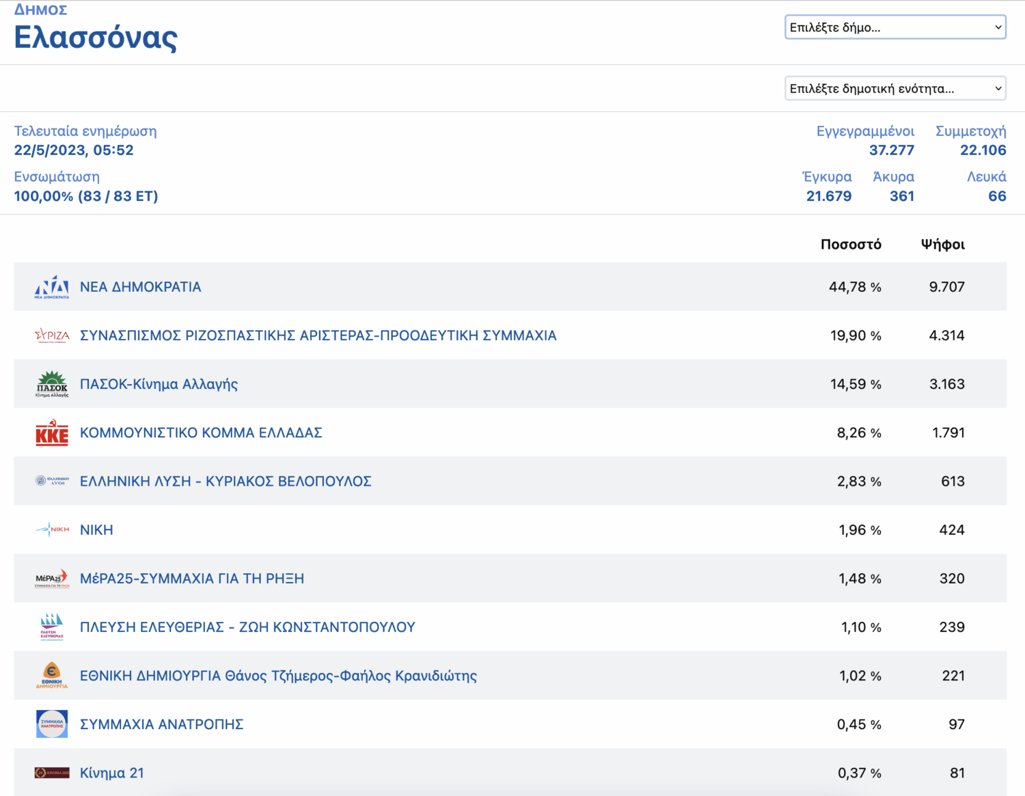Open the Κίνημα 21 party link
This screenshot has height=796, width=1025.
tap(112, 773)
